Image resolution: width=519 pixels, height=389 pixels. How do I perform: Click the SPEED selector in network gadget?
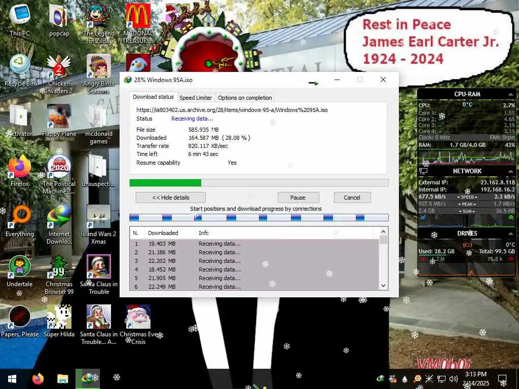coord(467,197)
